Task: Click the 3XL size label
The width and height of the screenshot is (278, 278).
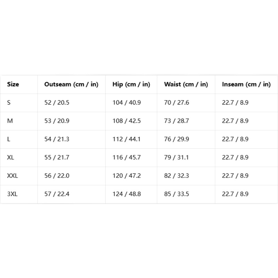Action: (x=13, y=194)
